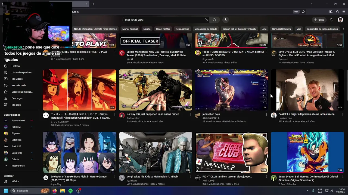This screenshot has height=195, width=348.
Task: Open options menu for Postal video
Action: pyautogui.click(x=343, y=114)
